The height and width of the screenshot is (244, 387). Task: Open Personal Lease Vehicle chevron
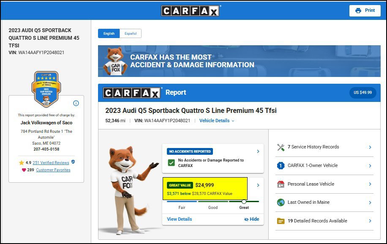coord(370,184)
